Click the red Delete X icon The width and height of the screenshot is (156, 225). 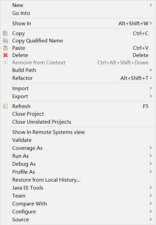tap(5, 55)
